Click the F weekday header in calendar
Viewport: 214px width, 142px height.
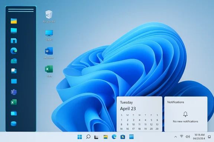point(151,115)
